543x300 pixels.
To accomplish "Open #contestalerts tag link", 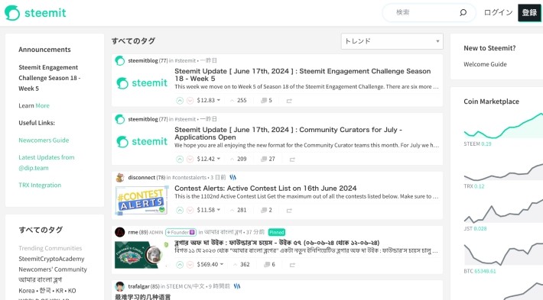I will coord(189,178).
